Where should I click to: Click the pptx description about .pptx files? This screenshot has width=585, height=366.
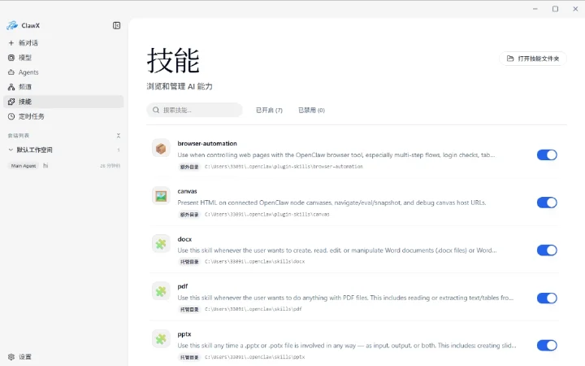(347, 346)
